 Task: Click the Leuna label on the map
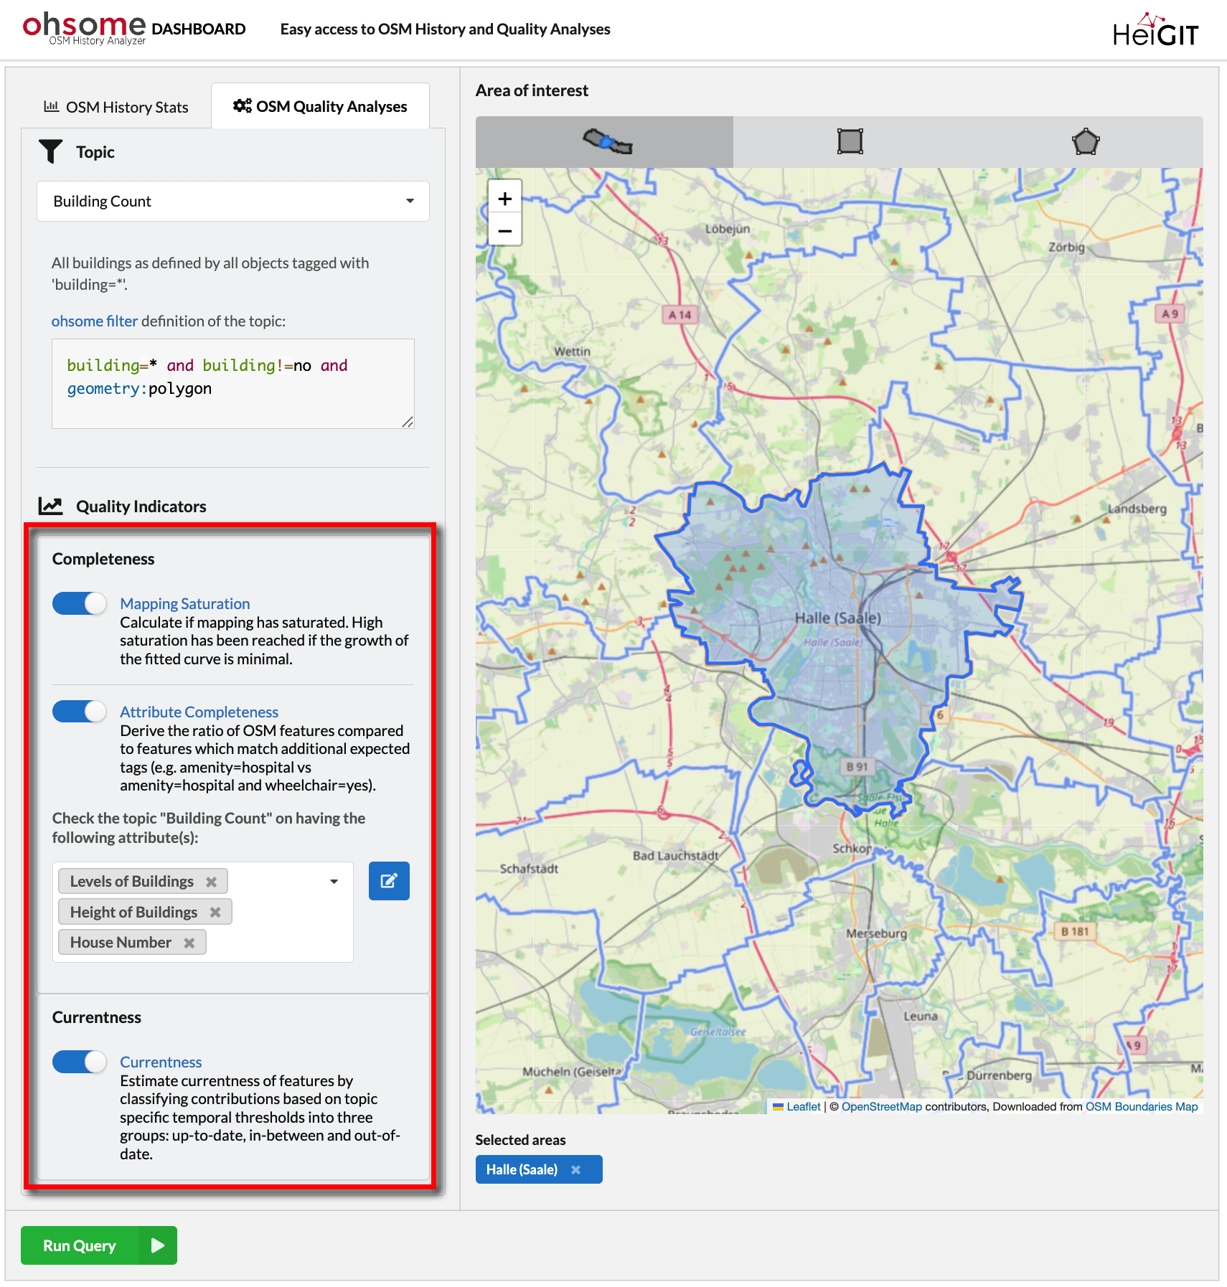[921, 1017]
